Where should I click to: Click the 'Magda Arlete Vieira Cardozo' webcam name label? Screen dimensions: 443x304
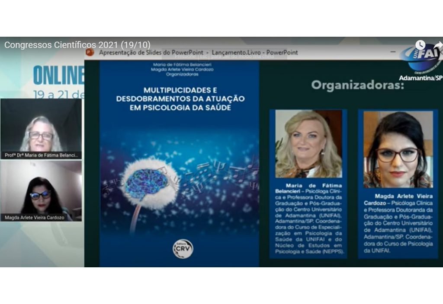pyautogui.click(x=35, y=218)
